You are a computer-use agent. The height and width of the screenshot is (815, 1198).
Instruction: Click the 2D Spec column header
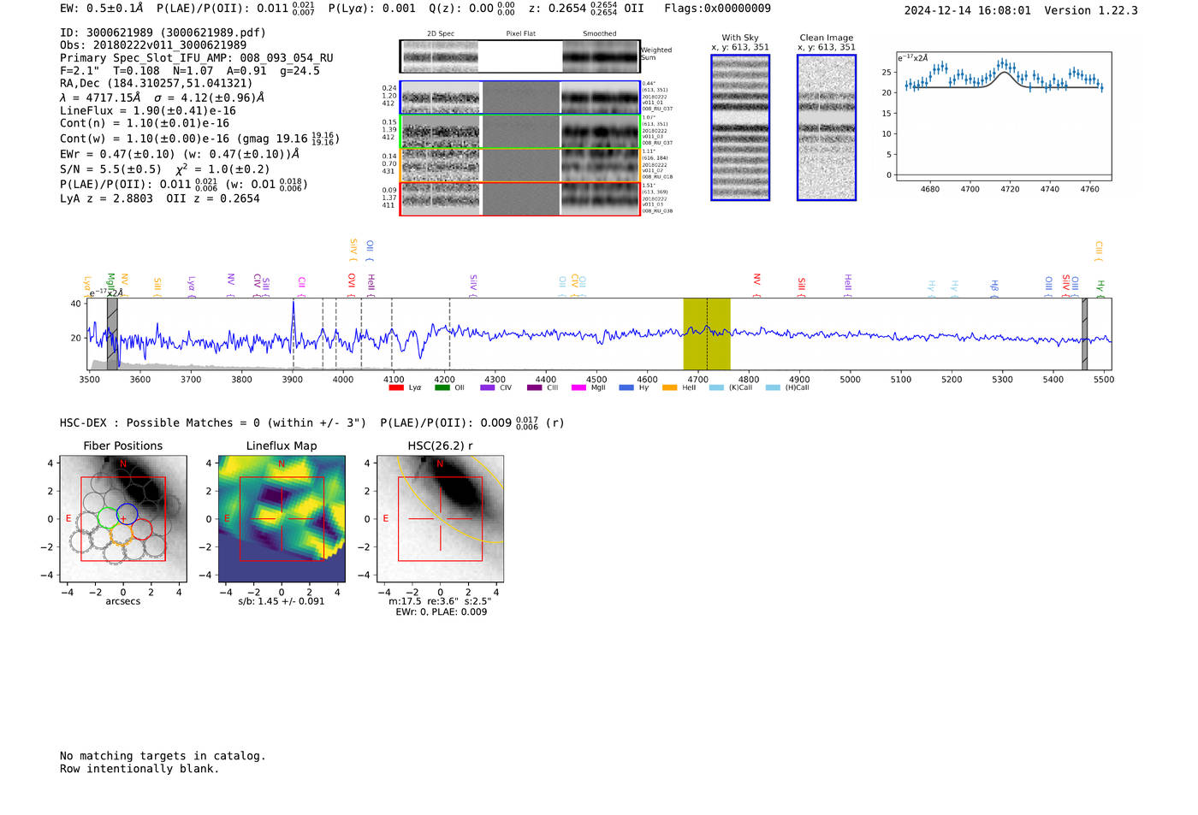pyautogui.click(x=441, y=34)
